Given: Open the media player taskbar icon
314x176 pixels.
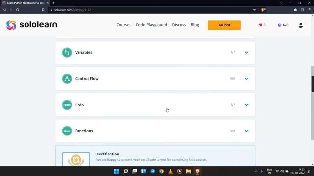Looking at the screenshot, I should (180, 171).
